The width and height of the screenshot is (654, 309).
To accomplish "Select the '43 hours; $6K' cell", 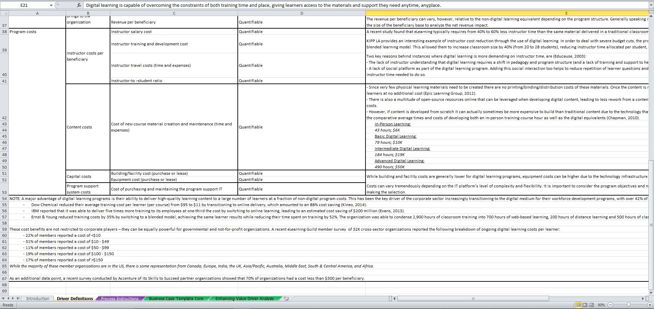I will [507, 130].
